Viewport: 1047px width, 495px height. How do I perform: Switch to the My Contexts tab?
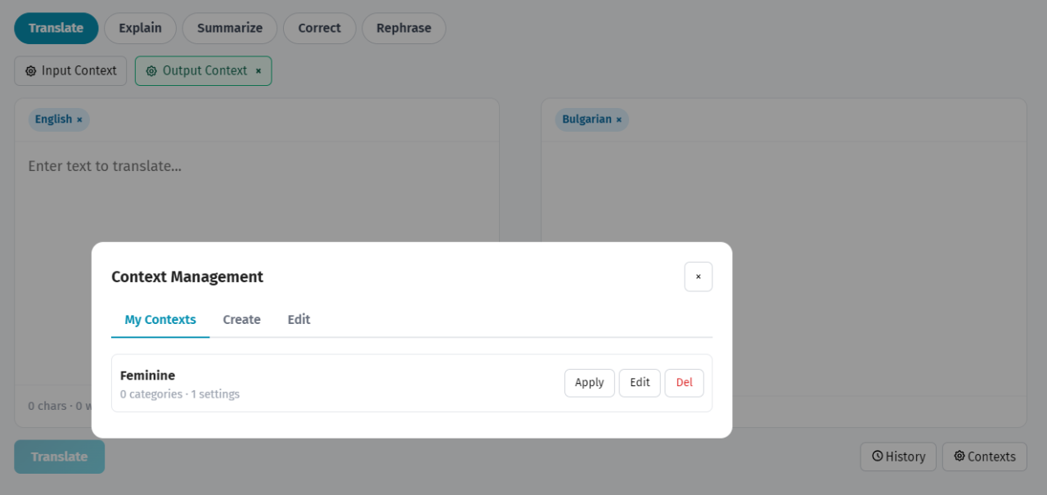pyautogui.click(x=160, y=320)
